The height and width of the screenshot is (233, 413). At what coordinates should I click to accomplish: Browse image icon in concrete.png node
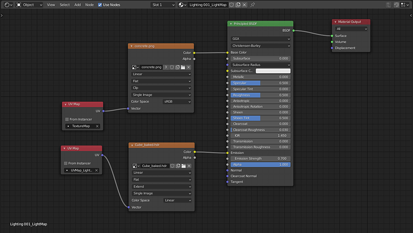pyautogui.click(x=135, y=67)
